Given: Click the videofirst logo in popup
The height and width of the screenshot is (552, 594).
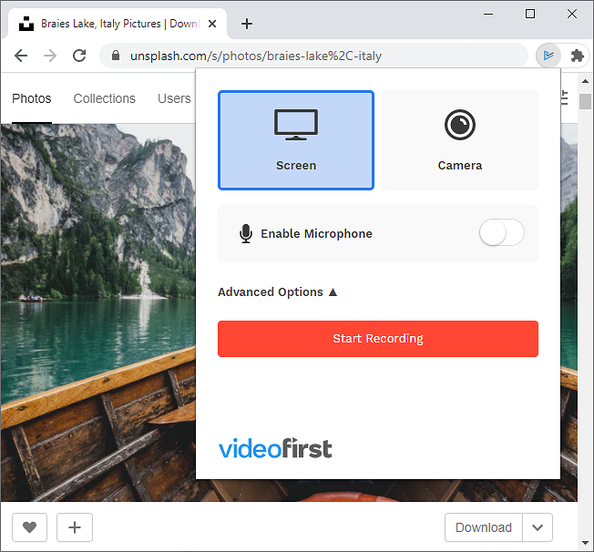Looking at the screenshot, I should click(275, 448).
